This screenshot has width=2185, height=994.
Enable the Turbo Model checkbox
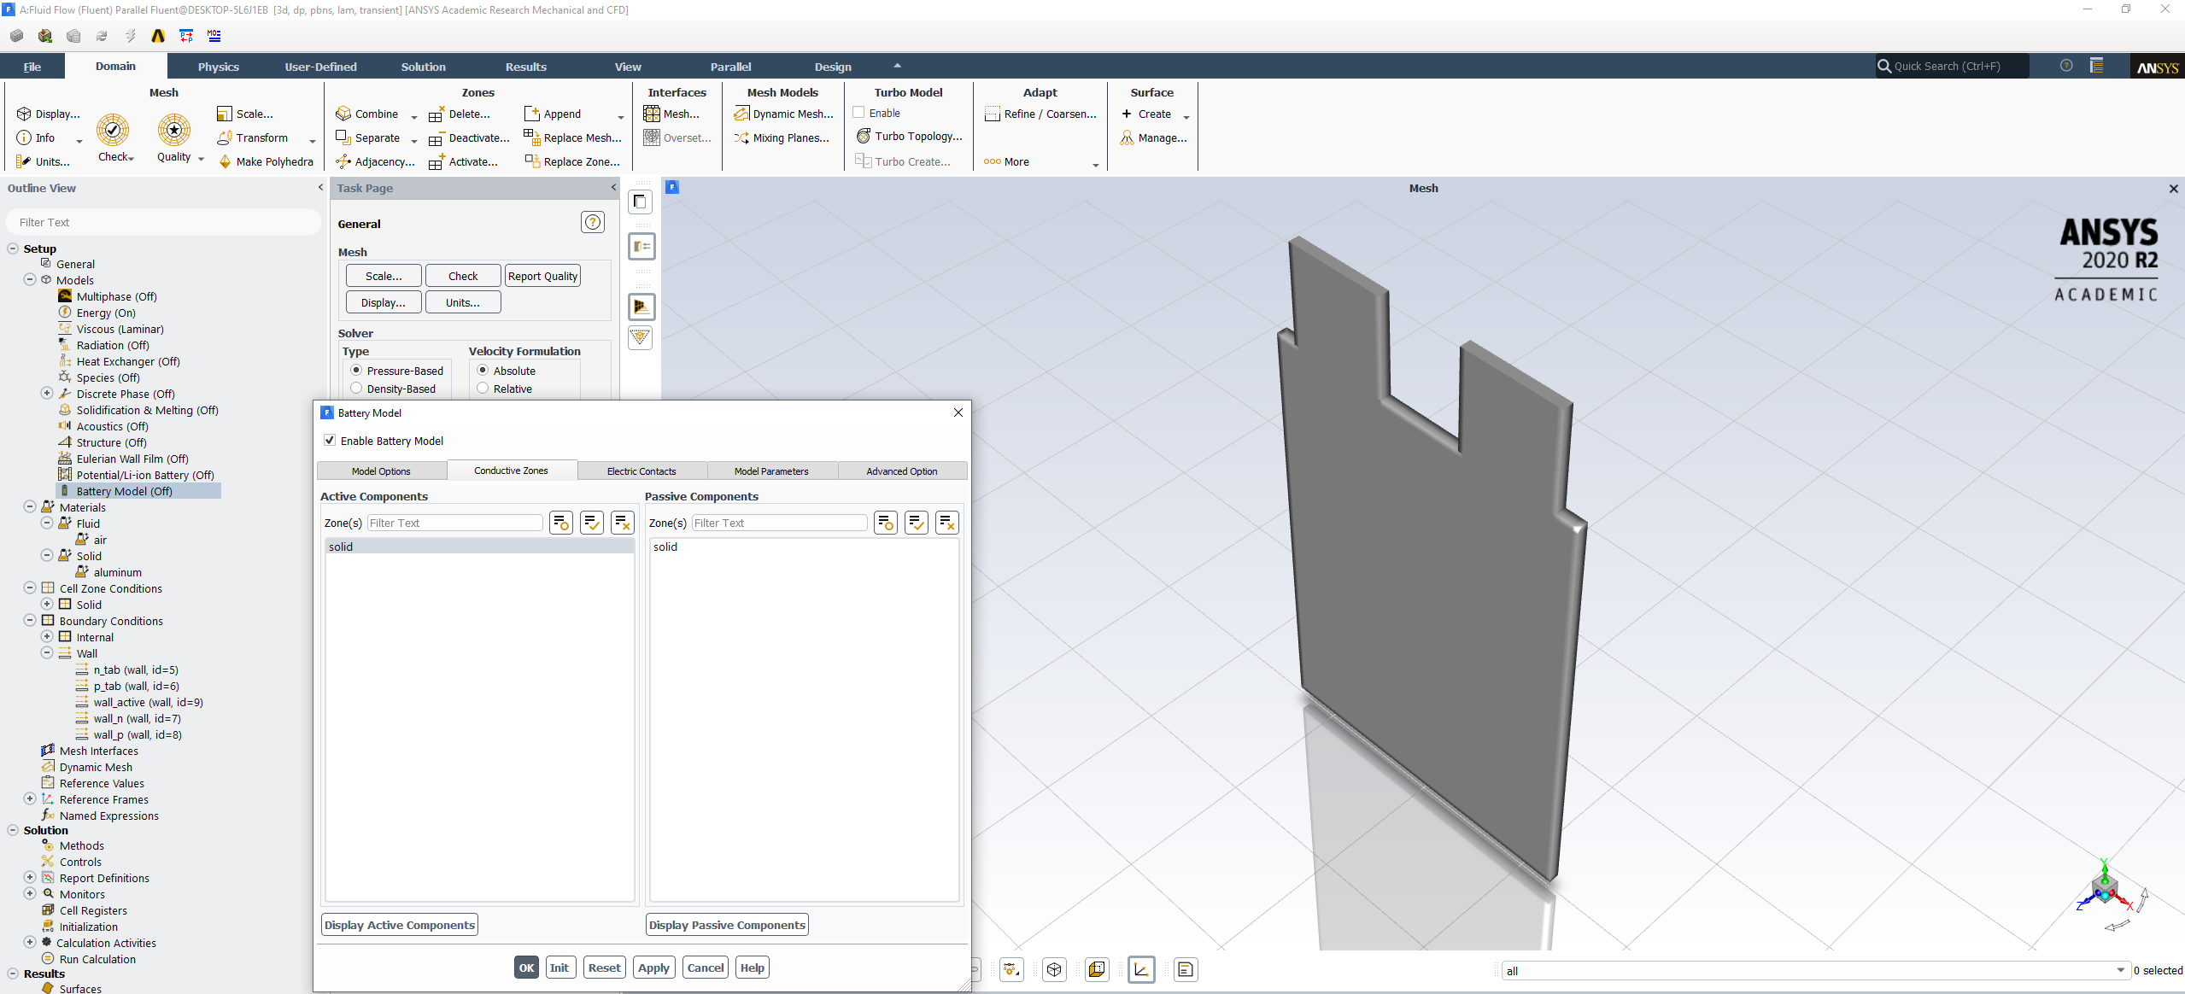[858, 113]
